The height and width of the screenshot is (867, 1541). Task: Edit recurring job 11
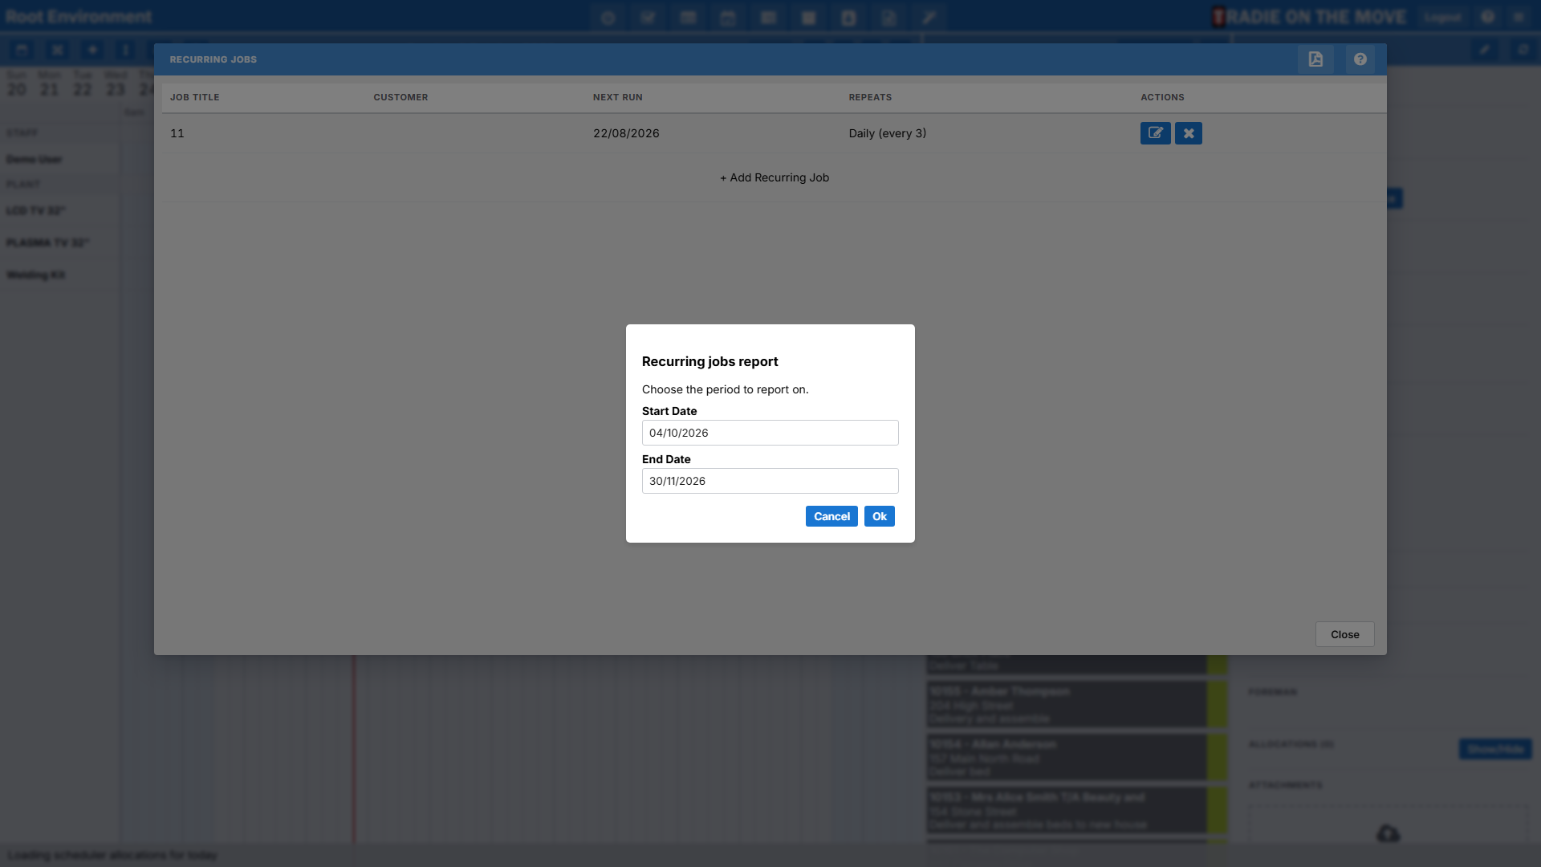pyautogui.click(x=1156, y=133)
